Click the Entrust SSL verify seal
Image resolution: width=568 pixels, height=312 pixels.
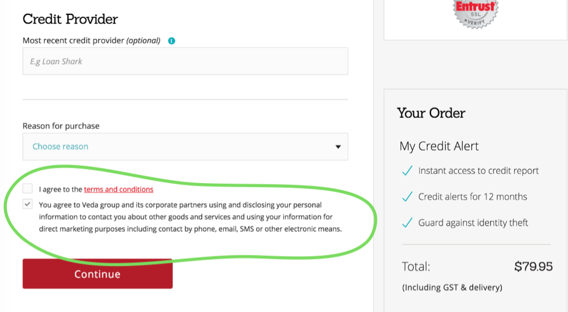pos(475,12)
